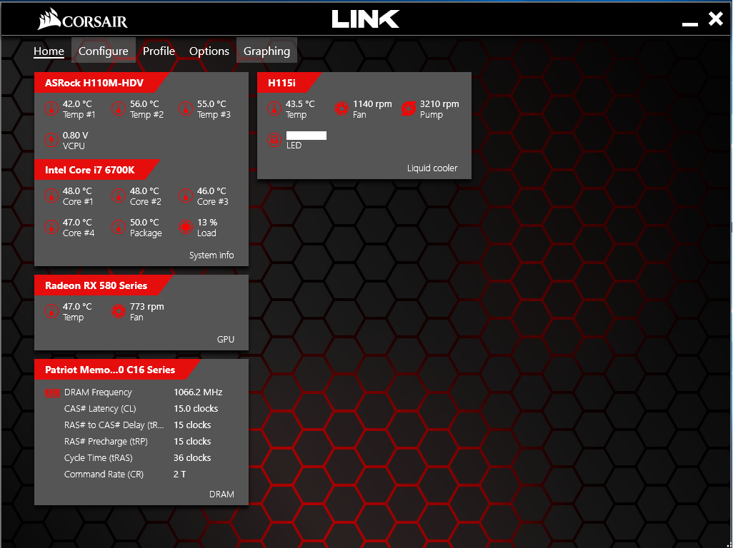Click the 0.80 V VCPU value

coord(75,136)
